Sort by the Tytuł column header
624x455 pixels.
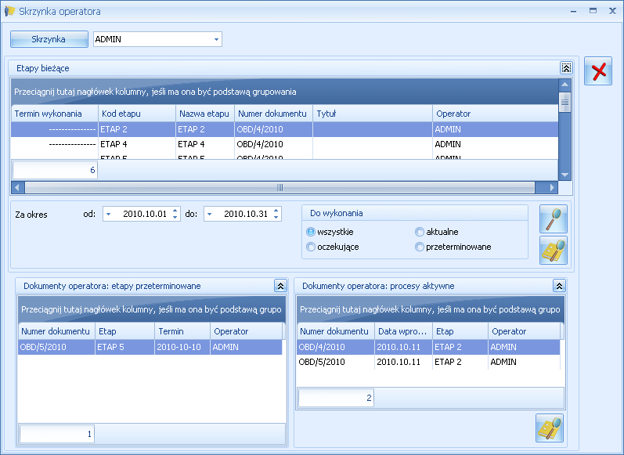coord(373,114)
